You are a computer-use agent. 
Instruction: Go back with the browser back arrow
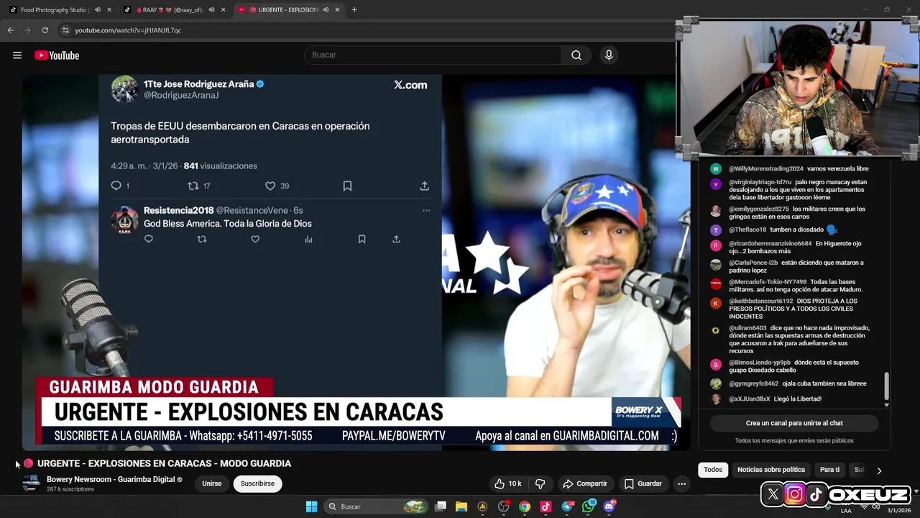[10, 30]
